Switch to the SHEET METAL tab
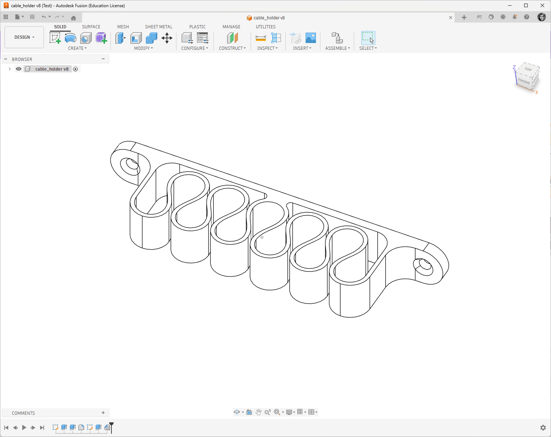The height and width of the screenshot is (437, 551). tap(159, 27)
